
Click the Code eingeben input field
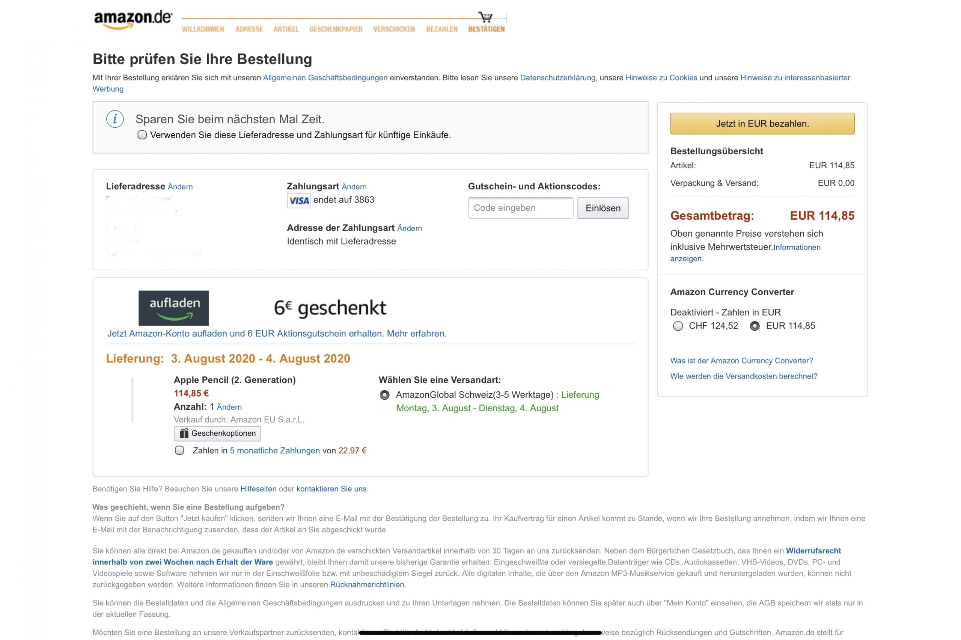click(x=520, y=208)
